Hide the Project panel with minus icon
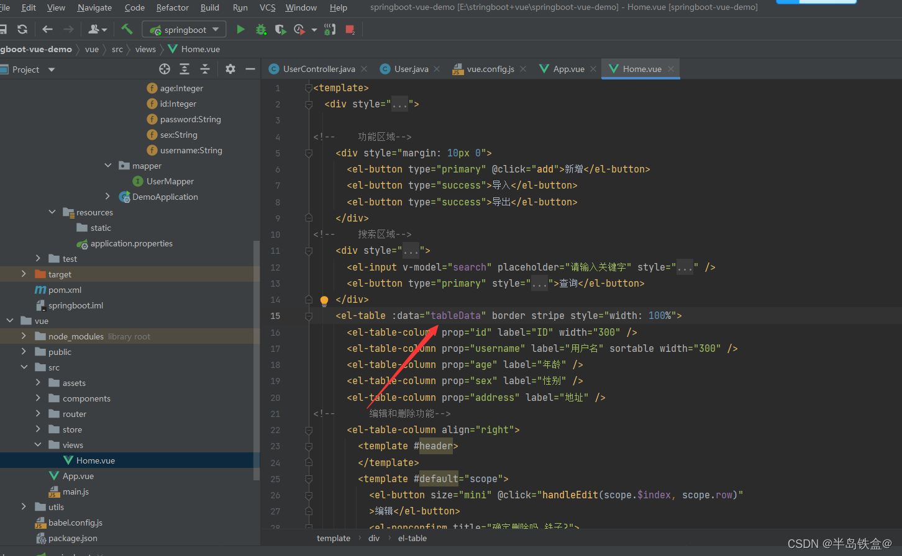 coord(250,69)
